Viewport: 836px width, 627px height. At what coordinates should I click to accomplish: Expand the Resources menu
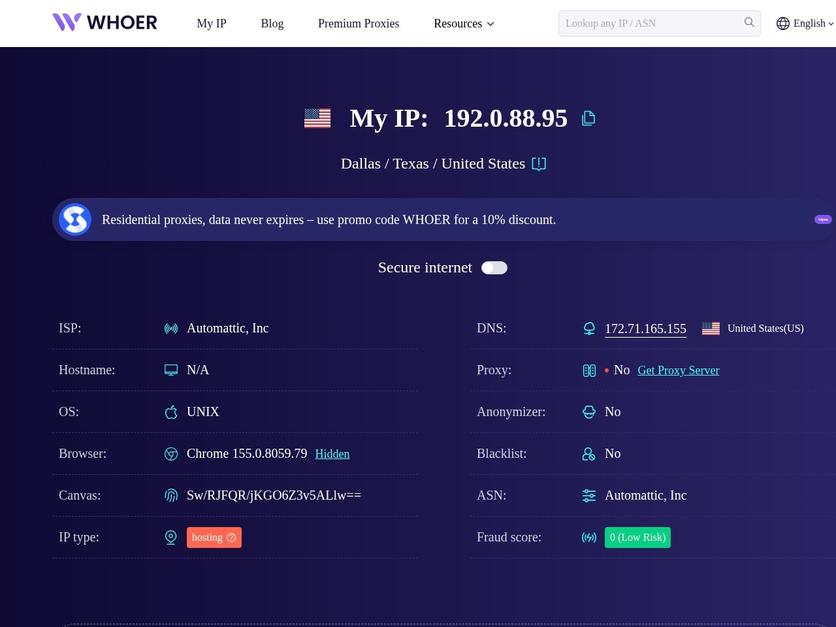[464, 24]
